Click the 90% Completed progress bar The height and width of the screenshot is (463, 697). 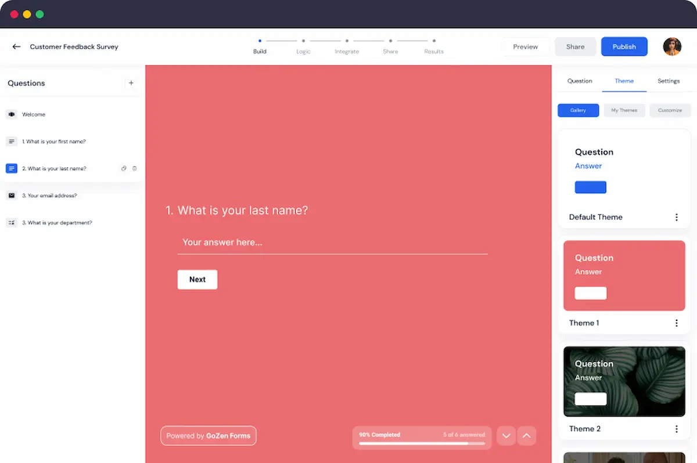coord(421,437)
